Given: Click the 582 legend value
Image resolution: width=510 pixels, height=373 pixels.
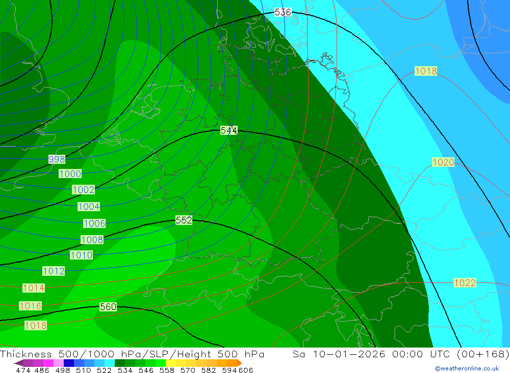Looking at the screenshot, I should click(x=208, y=370).
